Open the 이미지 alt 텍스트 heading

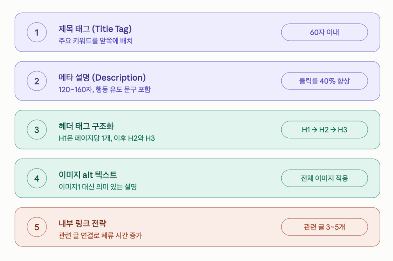click(x=88, y=175)
